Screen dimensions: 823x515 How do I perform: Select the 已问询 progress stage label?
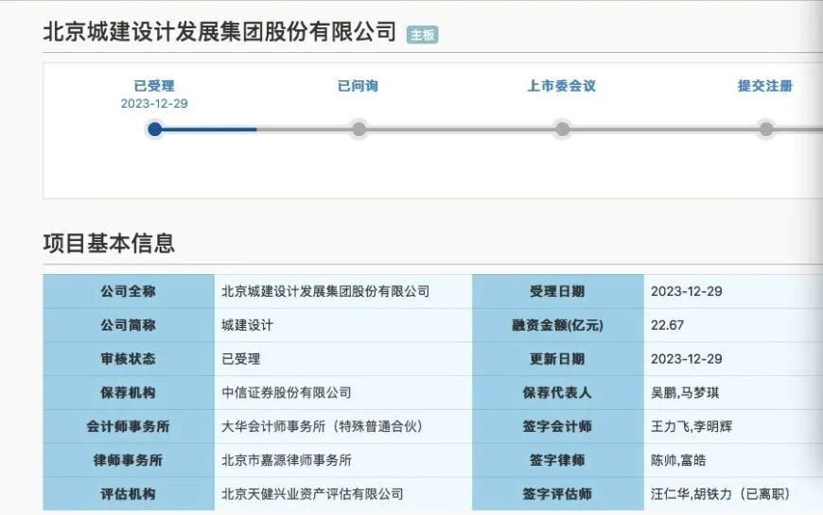358,85
